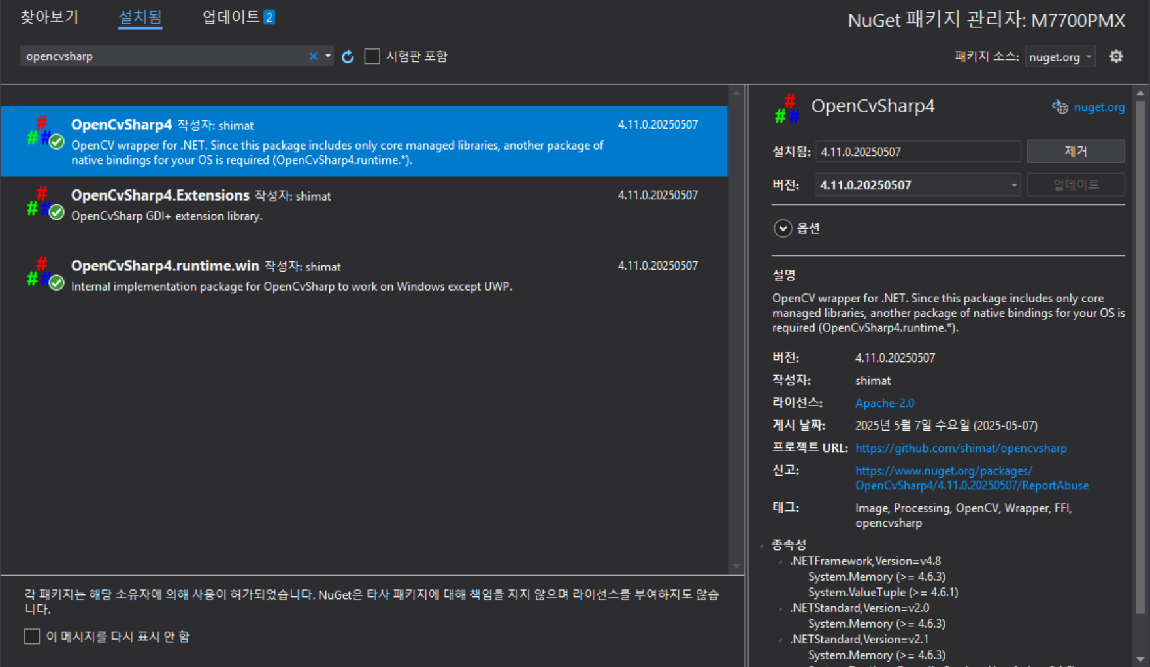This screenshot has height=667, width=1150.
Task: Click the package list vertical scrollbar
Action: click(736, 330)
